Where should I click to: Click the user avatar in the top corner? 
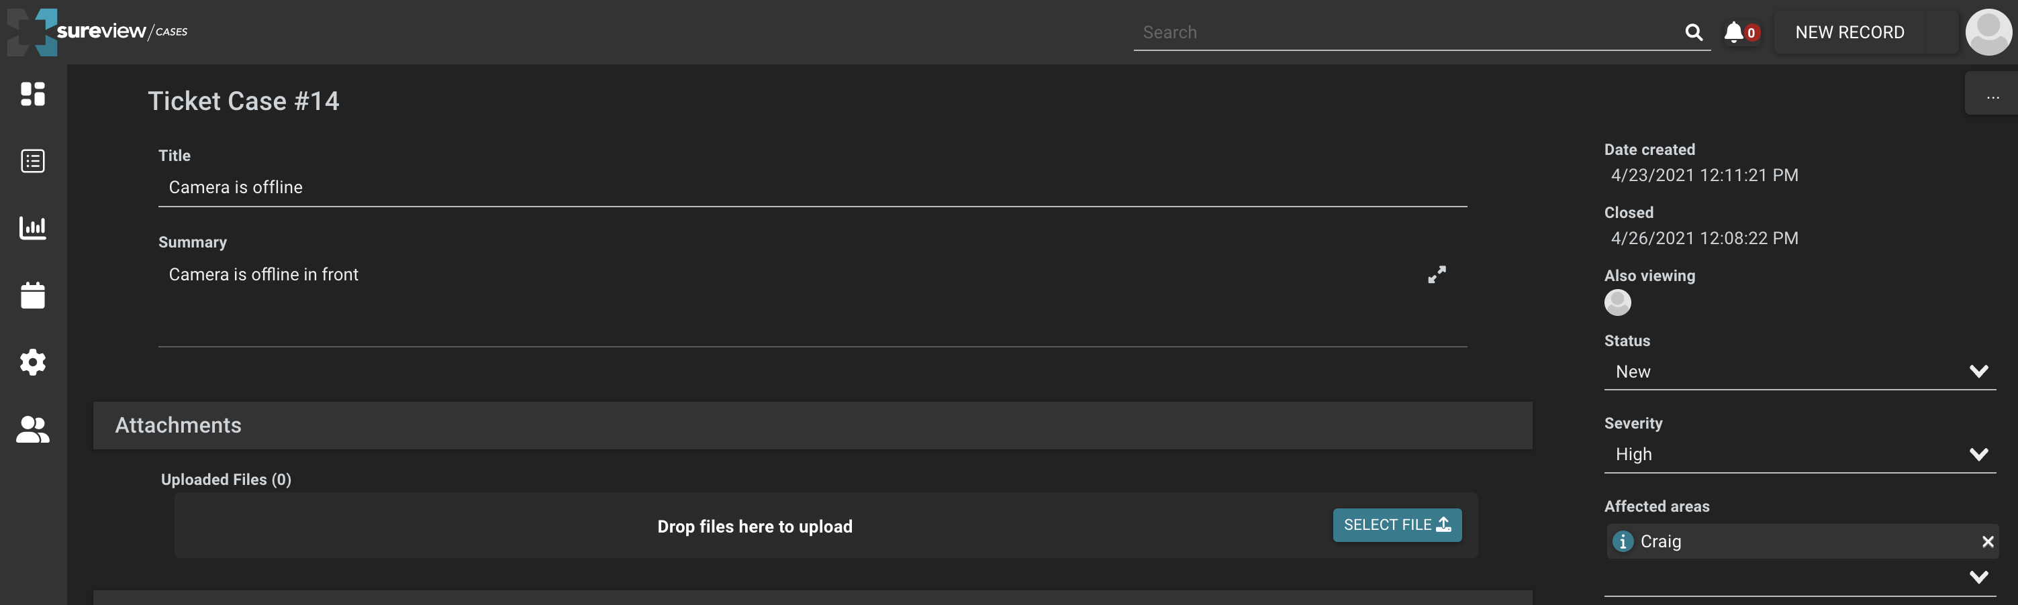coord(1989,32)
